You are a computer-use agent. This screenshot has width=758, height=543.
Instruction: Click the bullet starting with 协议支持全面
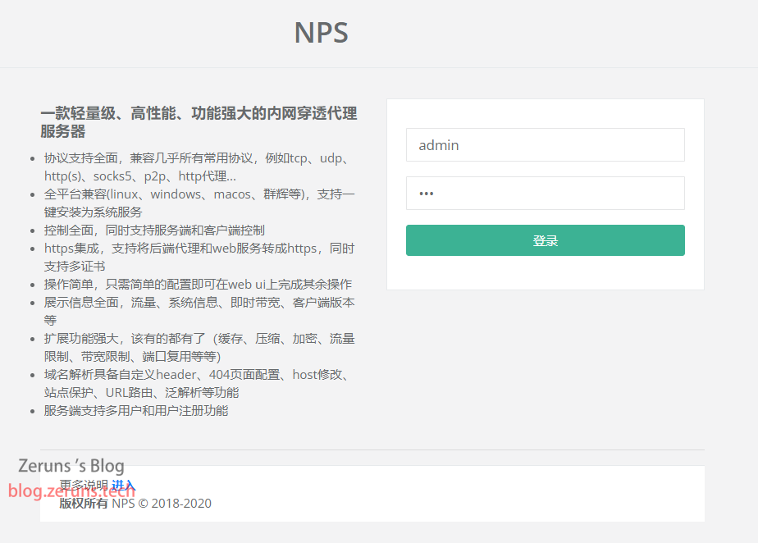[x=199, y=167]
